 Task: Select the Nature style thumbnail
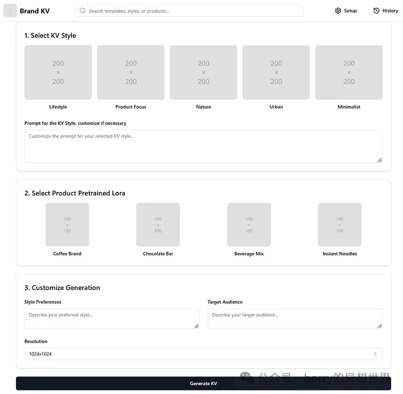pyautogui.click(x=204, y=73)
